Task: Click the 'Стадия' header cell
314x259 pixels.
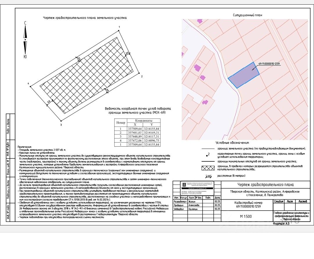Action: coord(279,202)
